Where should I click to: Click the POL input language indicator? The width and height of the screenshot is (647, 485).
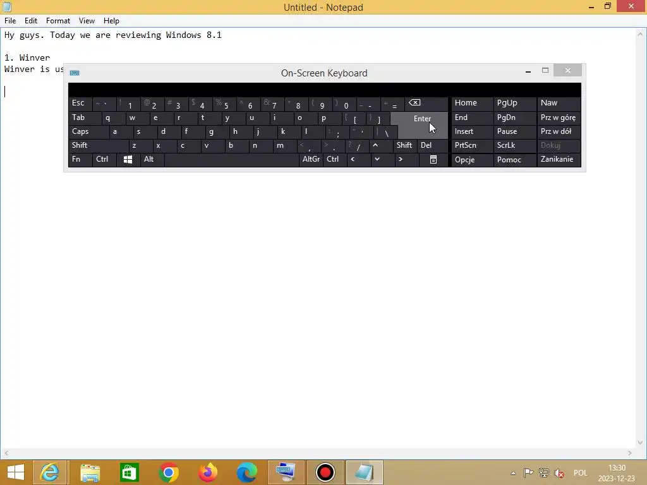click(580, 473)
